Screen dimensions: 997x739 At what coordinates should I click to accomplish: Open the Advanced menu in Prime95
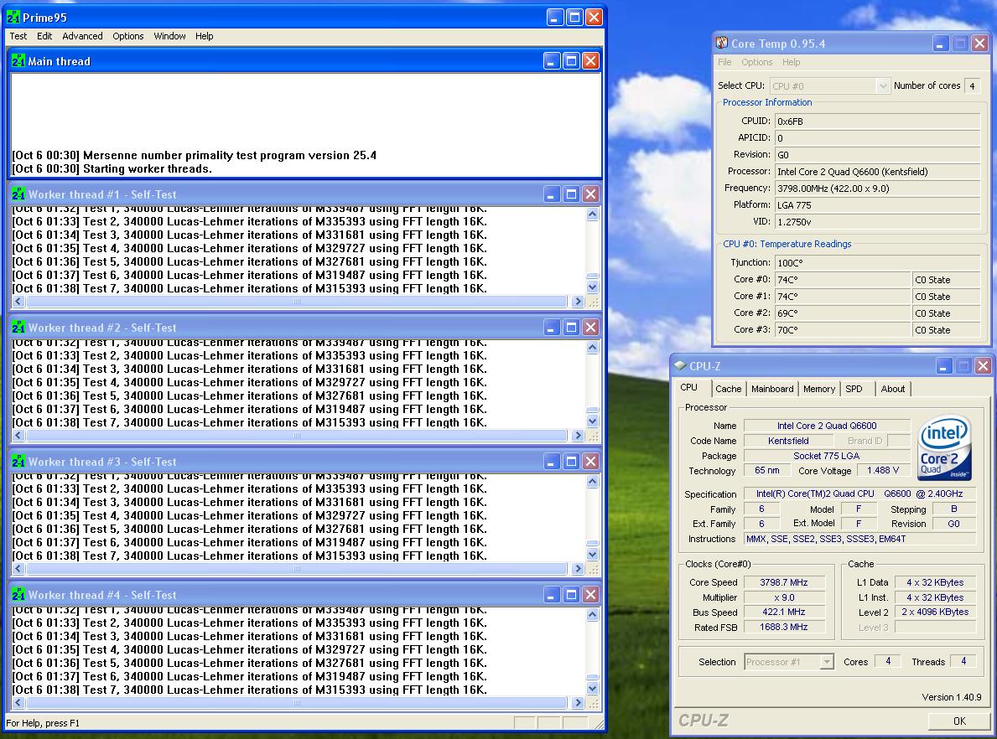pyautogui.click(x=83, y=36)
